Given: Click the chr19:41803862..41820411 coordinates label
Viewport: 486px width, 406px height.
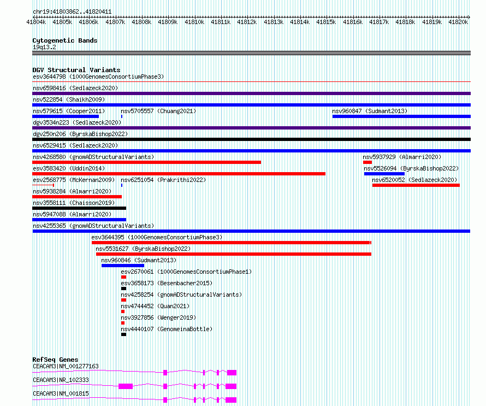Looking at the screenshot, I should coord(72,12).
